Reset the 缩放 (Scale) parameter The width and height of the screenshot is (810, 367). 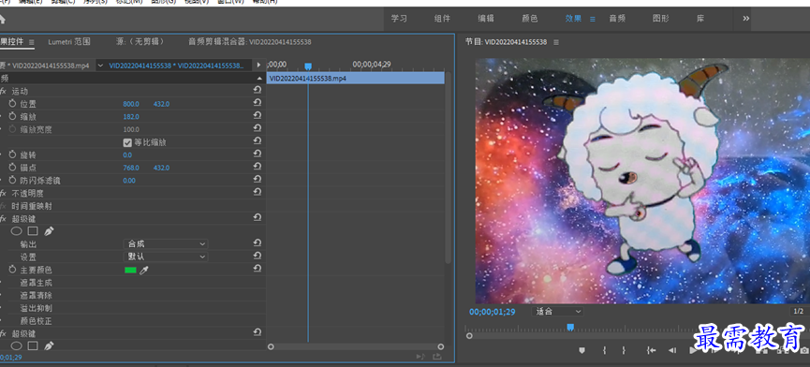(x=258, y=116)
